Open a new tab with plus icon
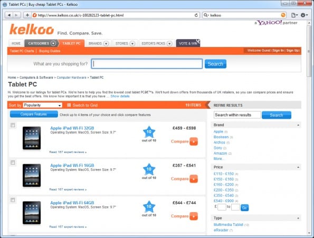Screen dimensions: 314x238 pyautogui.click(x=27, y=15)
